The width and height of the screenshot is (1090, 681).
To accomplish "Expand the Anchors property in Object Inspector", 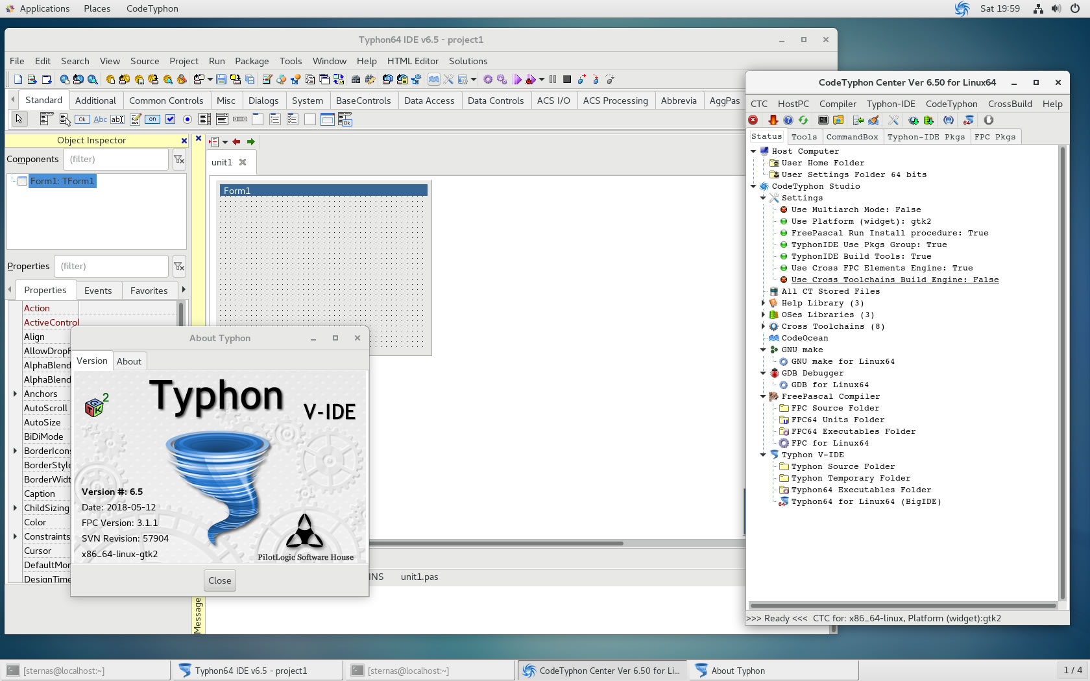I will pos(15,394).
